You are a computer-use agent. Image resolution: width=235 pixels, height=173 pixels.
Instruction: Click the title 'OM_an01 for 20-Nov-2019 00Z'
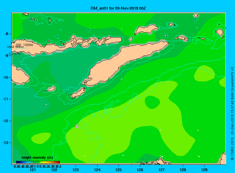[x=118, y=8]
